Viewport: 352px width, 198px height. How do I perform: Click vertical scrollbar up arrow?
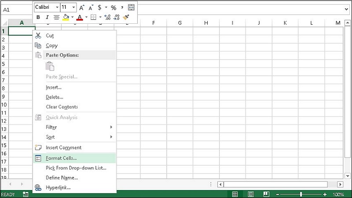pyautogui.click(x=348, y=23)
